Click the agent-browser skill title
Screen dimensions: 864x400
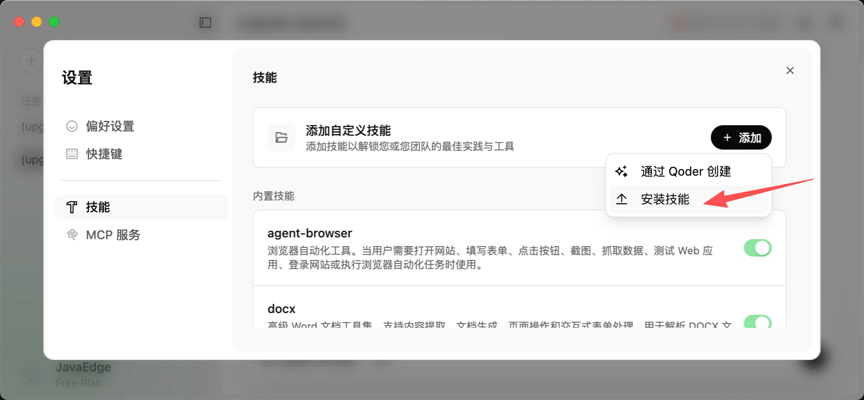[310, 233]
